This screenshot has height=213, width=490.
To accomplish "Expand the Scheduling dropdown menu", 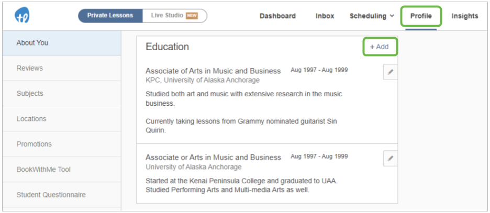I will 372,16.
